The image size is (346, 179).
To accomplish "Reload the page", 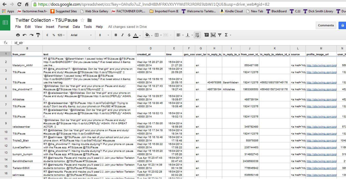I will [x=19, y=4].
